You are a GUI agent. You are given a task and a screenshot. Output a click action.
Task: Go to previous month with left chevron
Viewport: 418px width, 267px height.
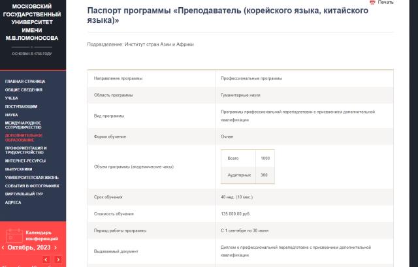(x=3, y=248)
